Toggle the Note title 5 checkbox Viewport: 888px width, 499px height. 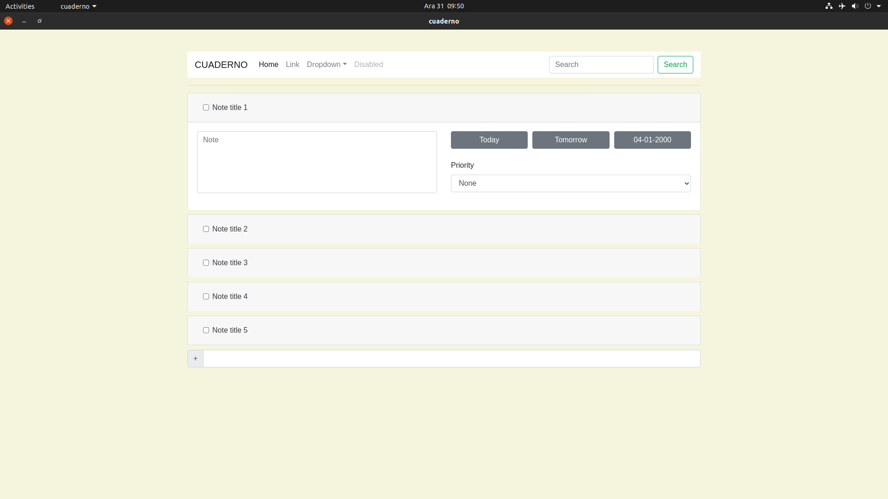tap(206, 330)
